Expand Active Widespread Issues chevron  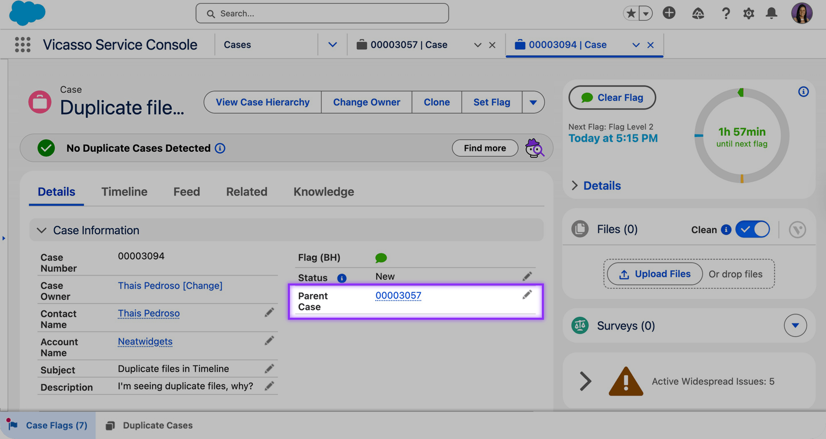tap(585, 381)
